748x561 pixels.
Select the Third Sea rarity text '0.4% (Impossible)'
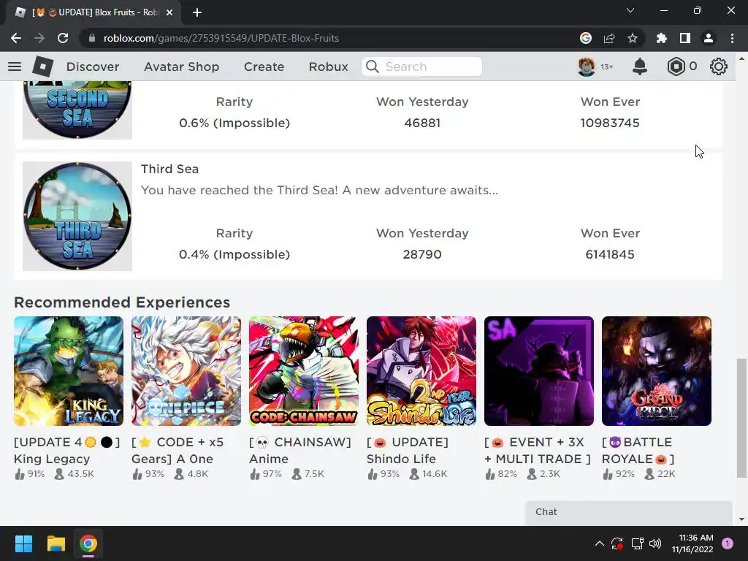click(234, 254)
